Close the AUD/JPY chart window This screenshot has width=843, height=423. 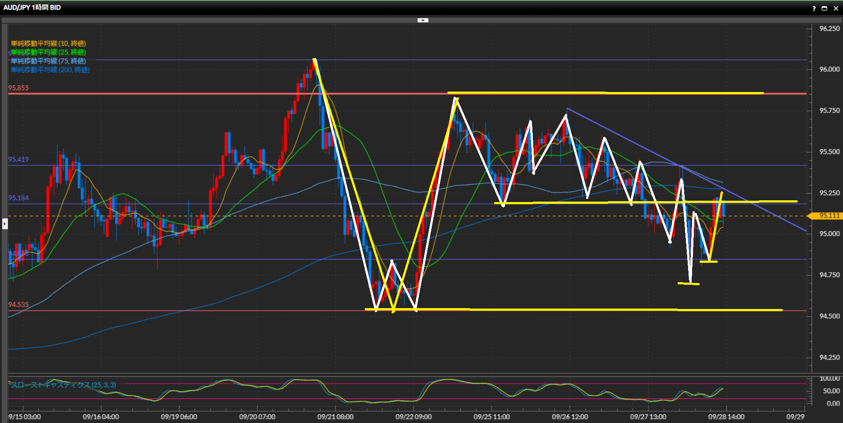pos(836,8)
